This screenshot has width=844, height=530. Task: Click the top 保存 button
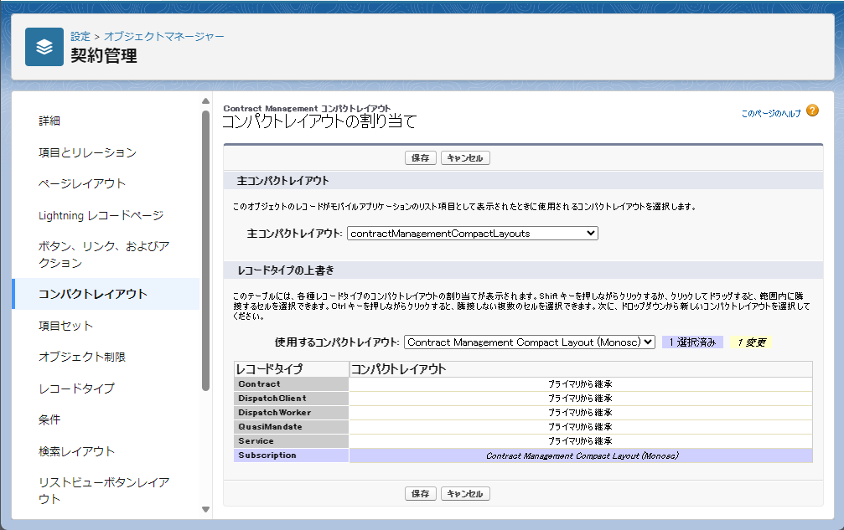click(421, 158)
